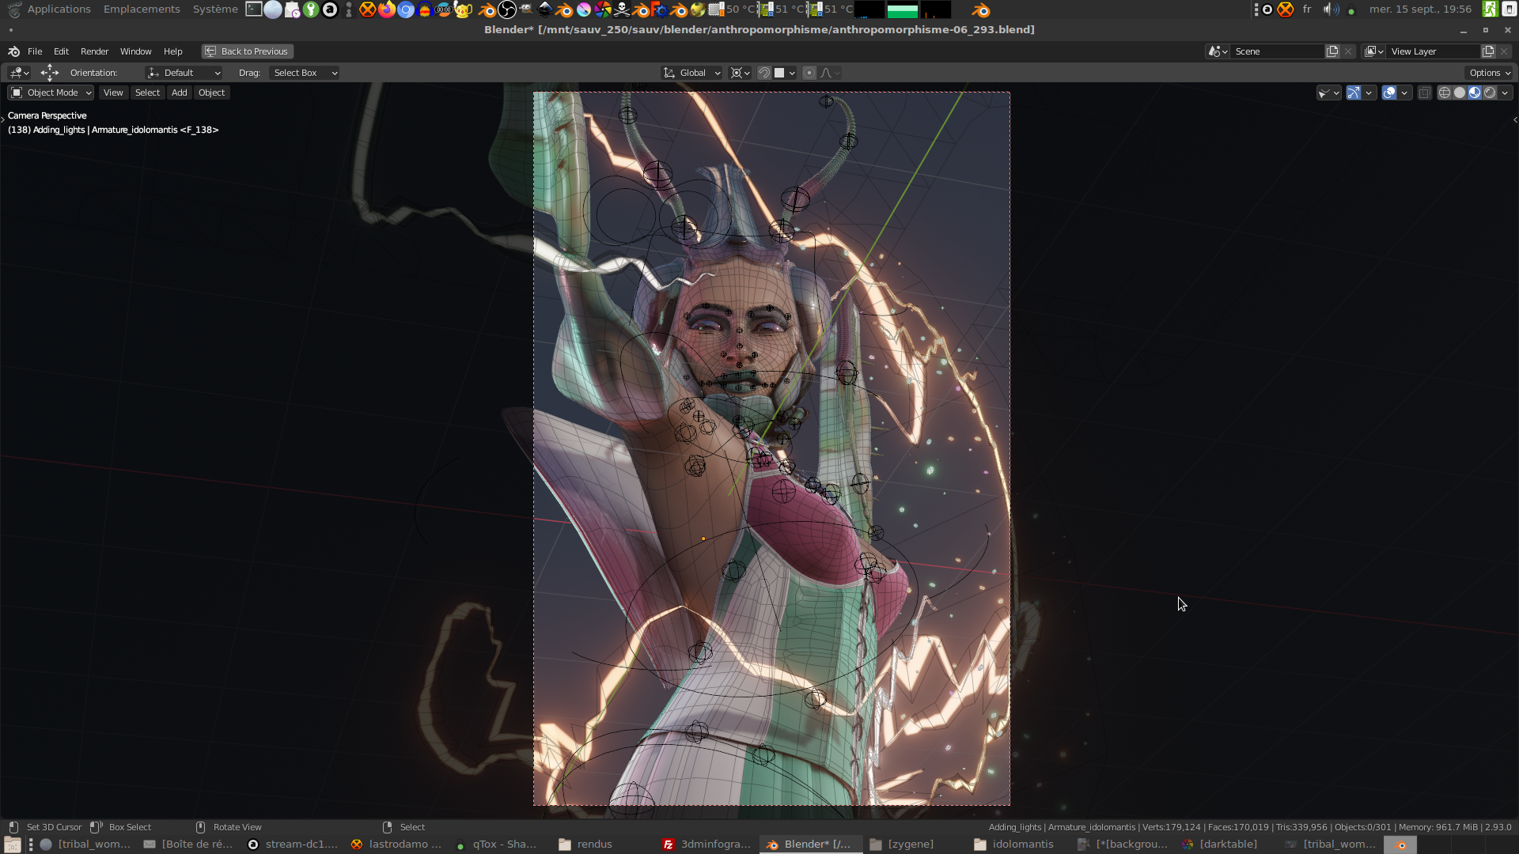Toggle X-Ray mode
Screen dimensions: 1519x854
(x=1424, y=93)
